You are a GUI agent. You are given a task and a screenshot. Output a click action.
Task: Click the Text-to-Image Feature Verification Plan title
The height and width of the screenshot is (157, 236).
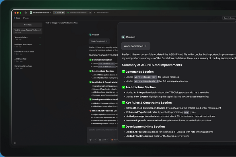click(x=62, y=23)
